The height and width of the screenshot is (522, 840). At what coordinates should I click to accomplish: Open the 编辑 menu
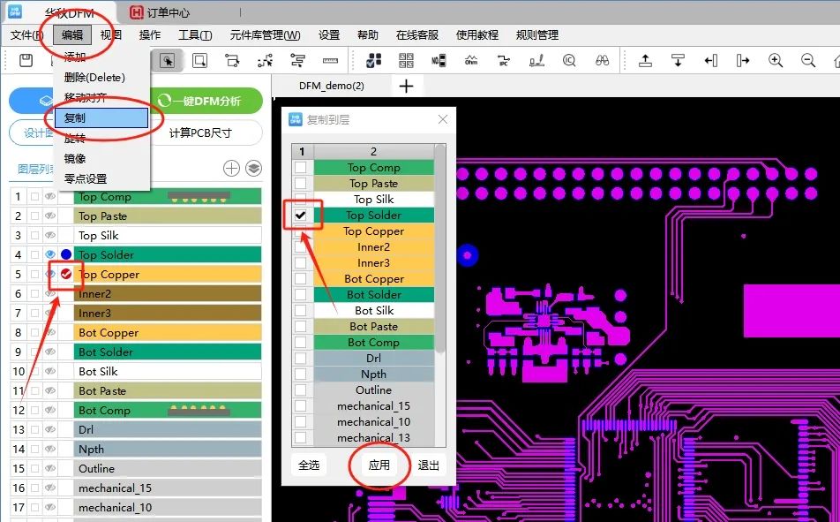72,34
